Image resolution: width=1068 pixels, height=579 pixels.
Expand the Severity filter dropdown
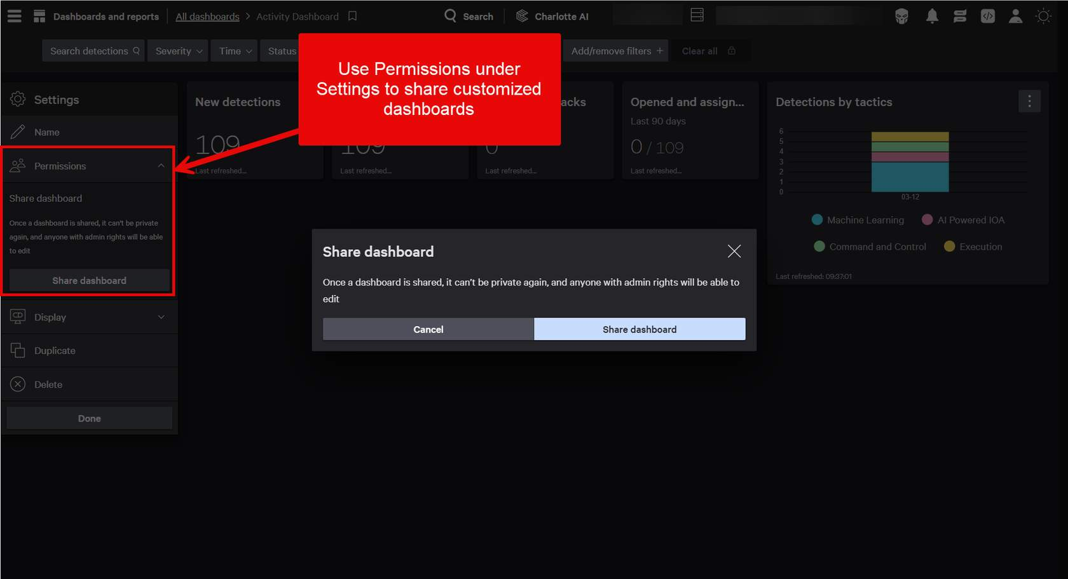[179, 51]
